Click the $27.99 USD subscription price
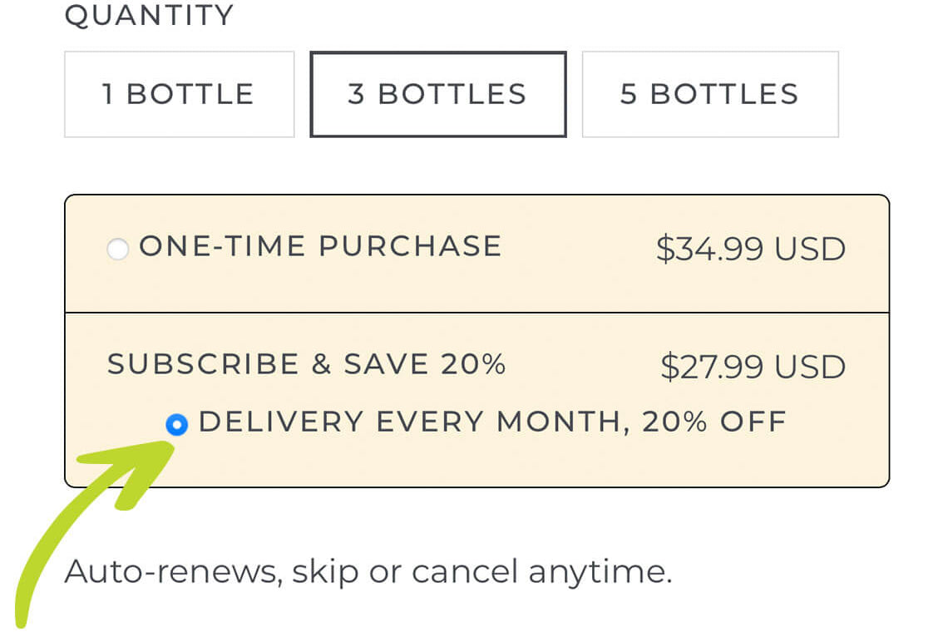This screenshot has height=632, width=948. coord(753,367)
